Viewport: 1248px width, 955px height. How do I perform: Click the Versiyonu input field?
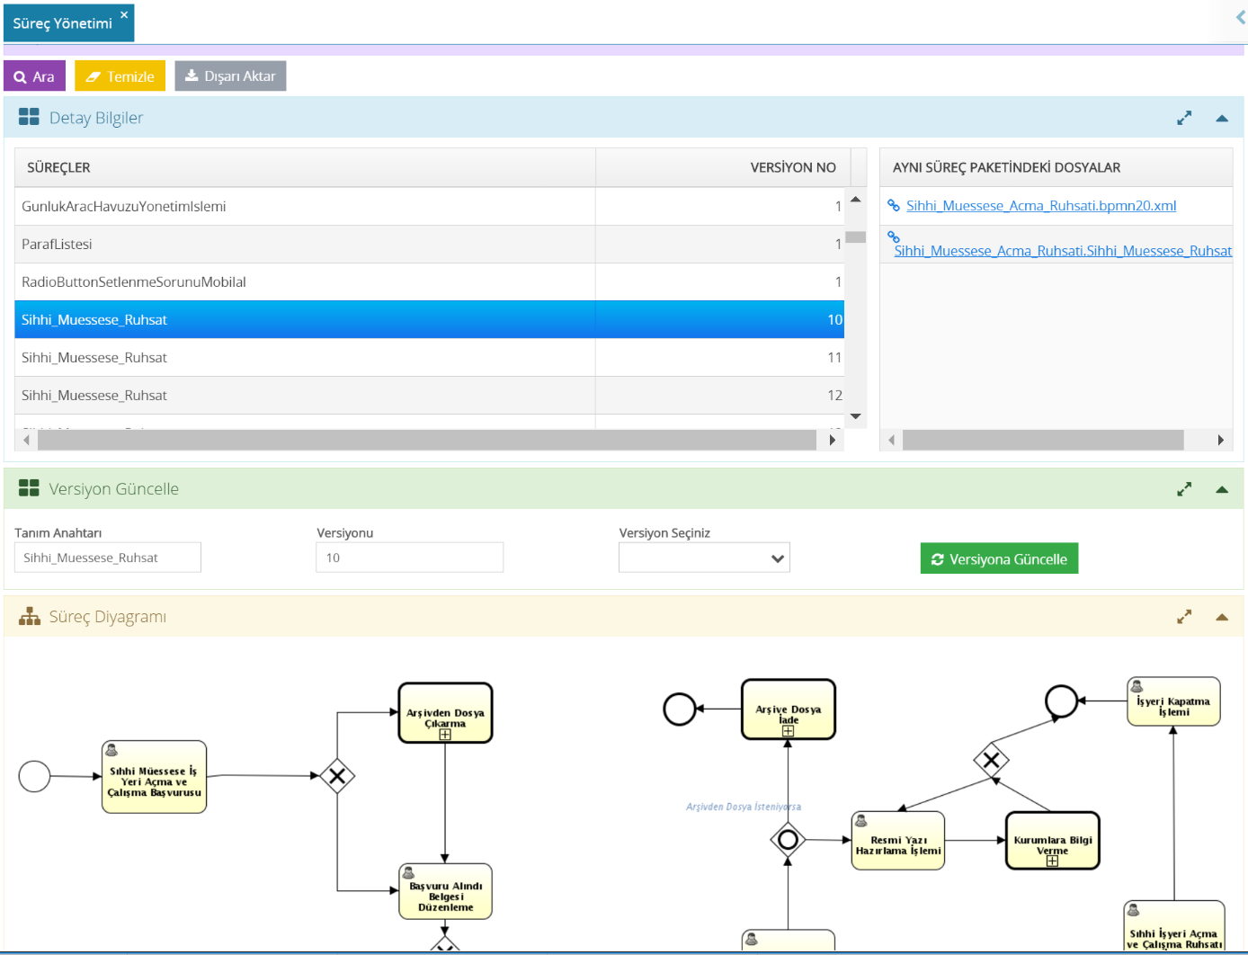click(x=409, y=558)
